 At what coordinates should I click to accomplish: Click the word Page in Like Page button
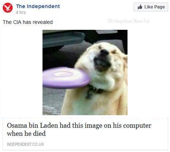159,7
